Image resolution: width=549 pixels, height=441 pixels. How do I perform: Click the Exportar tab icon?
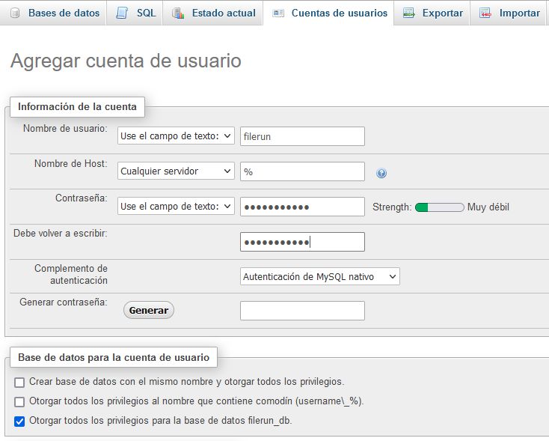(408, 13)
